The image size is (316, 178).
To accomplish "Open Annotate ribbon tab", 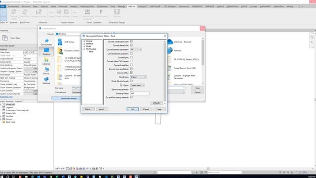I will click(63, 6).
